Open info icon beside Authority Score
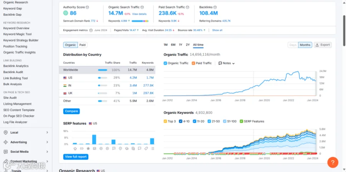Screen dimensions: 346x172 (x=87, y=7)
